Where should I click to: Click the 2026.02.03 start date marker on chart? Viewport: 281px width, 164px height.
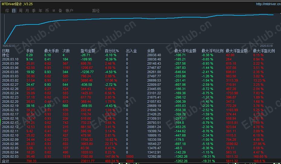point(9,46)
